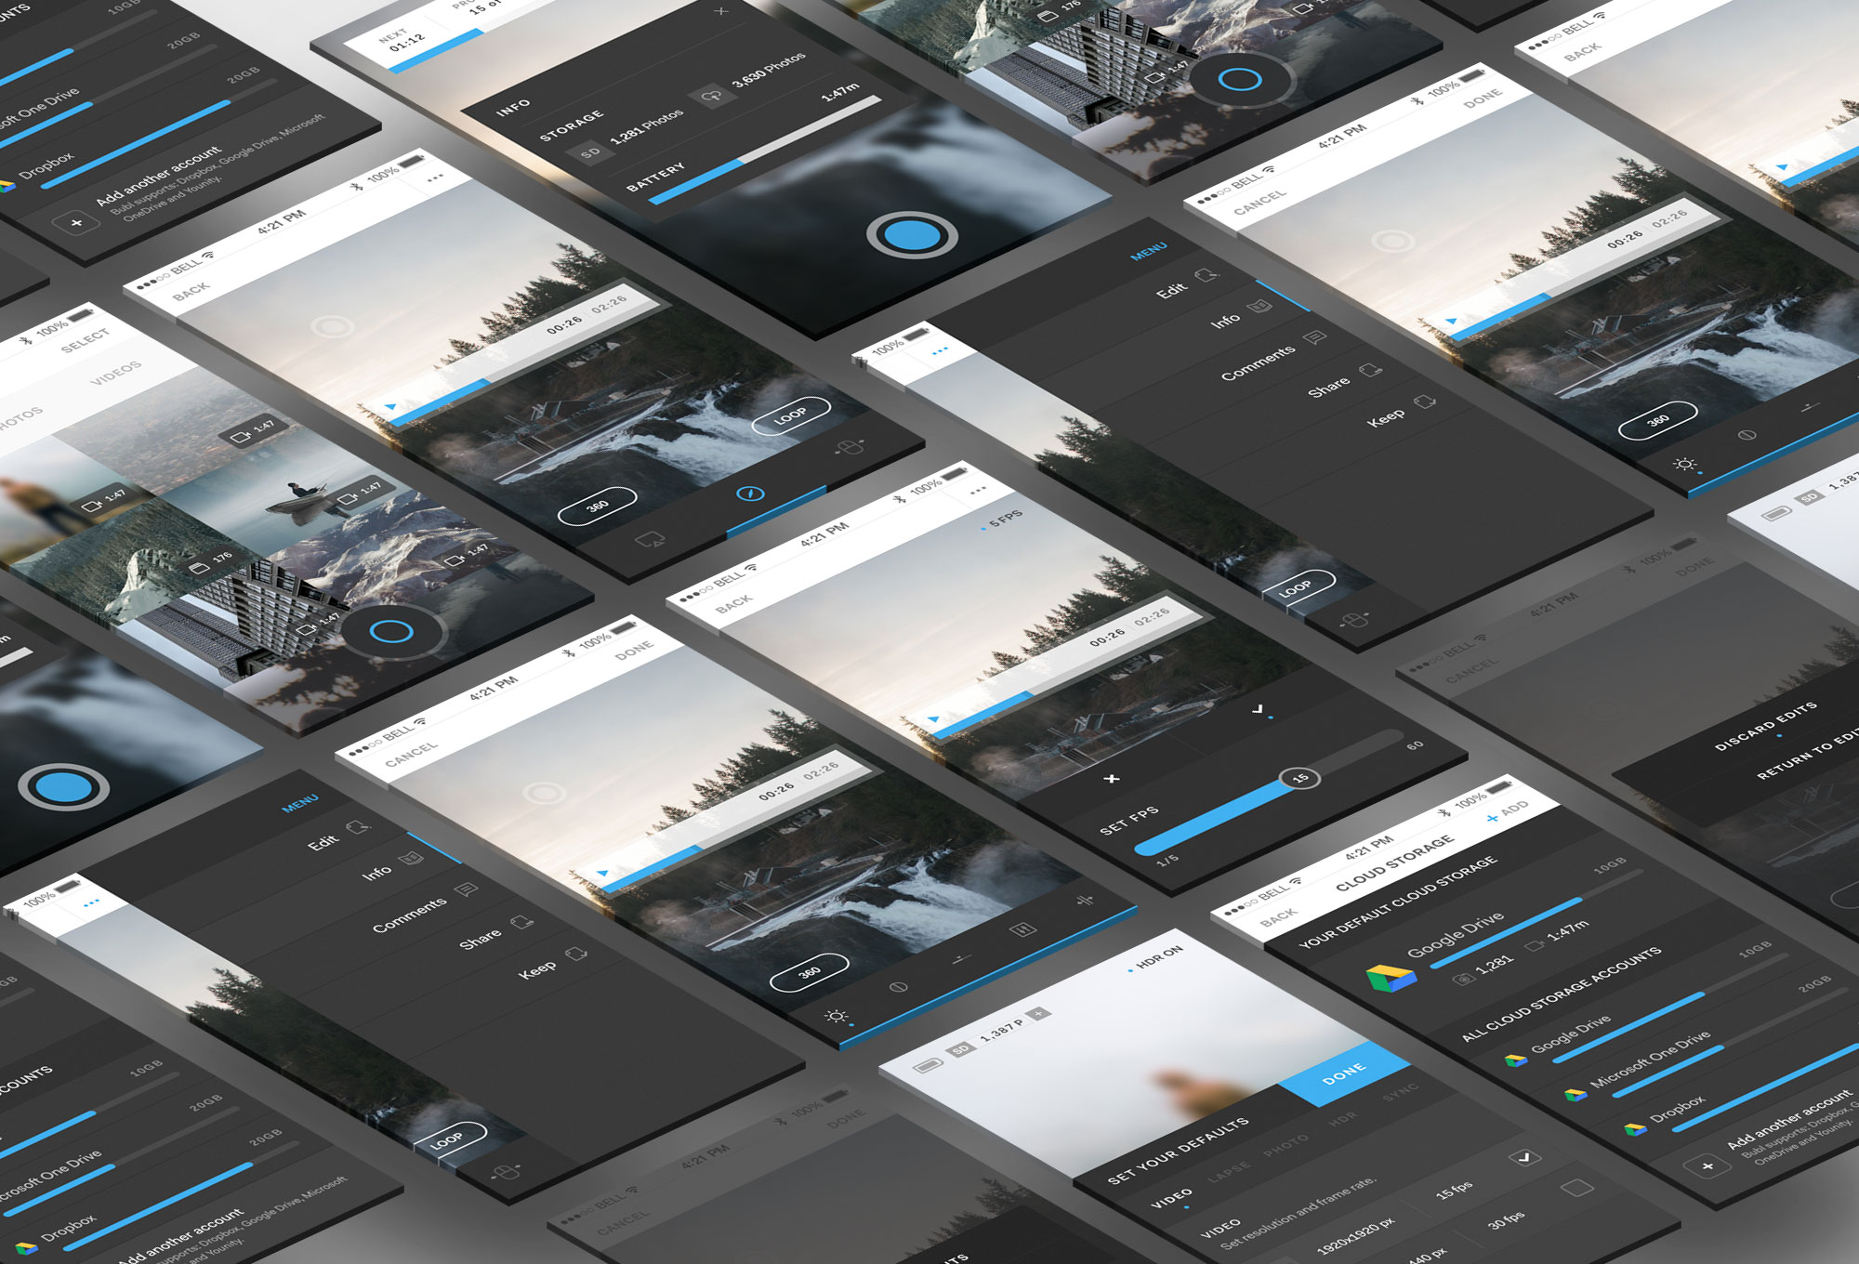Uncheck the checked 15 fps checkbox
1859x1264 pixels.
1524,1157
